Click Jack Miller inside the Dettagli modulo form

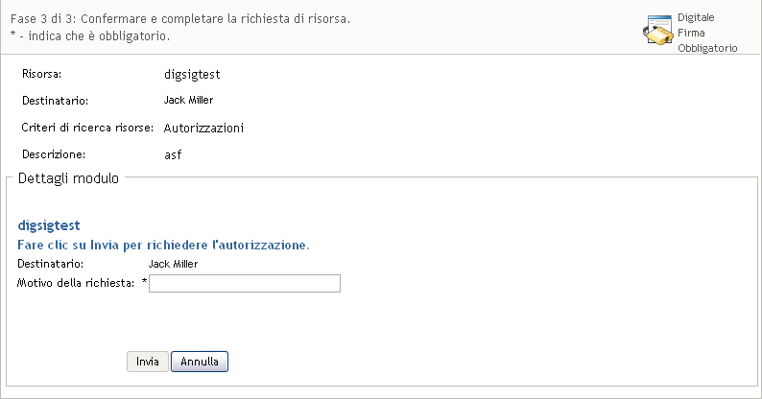[173, 264]
